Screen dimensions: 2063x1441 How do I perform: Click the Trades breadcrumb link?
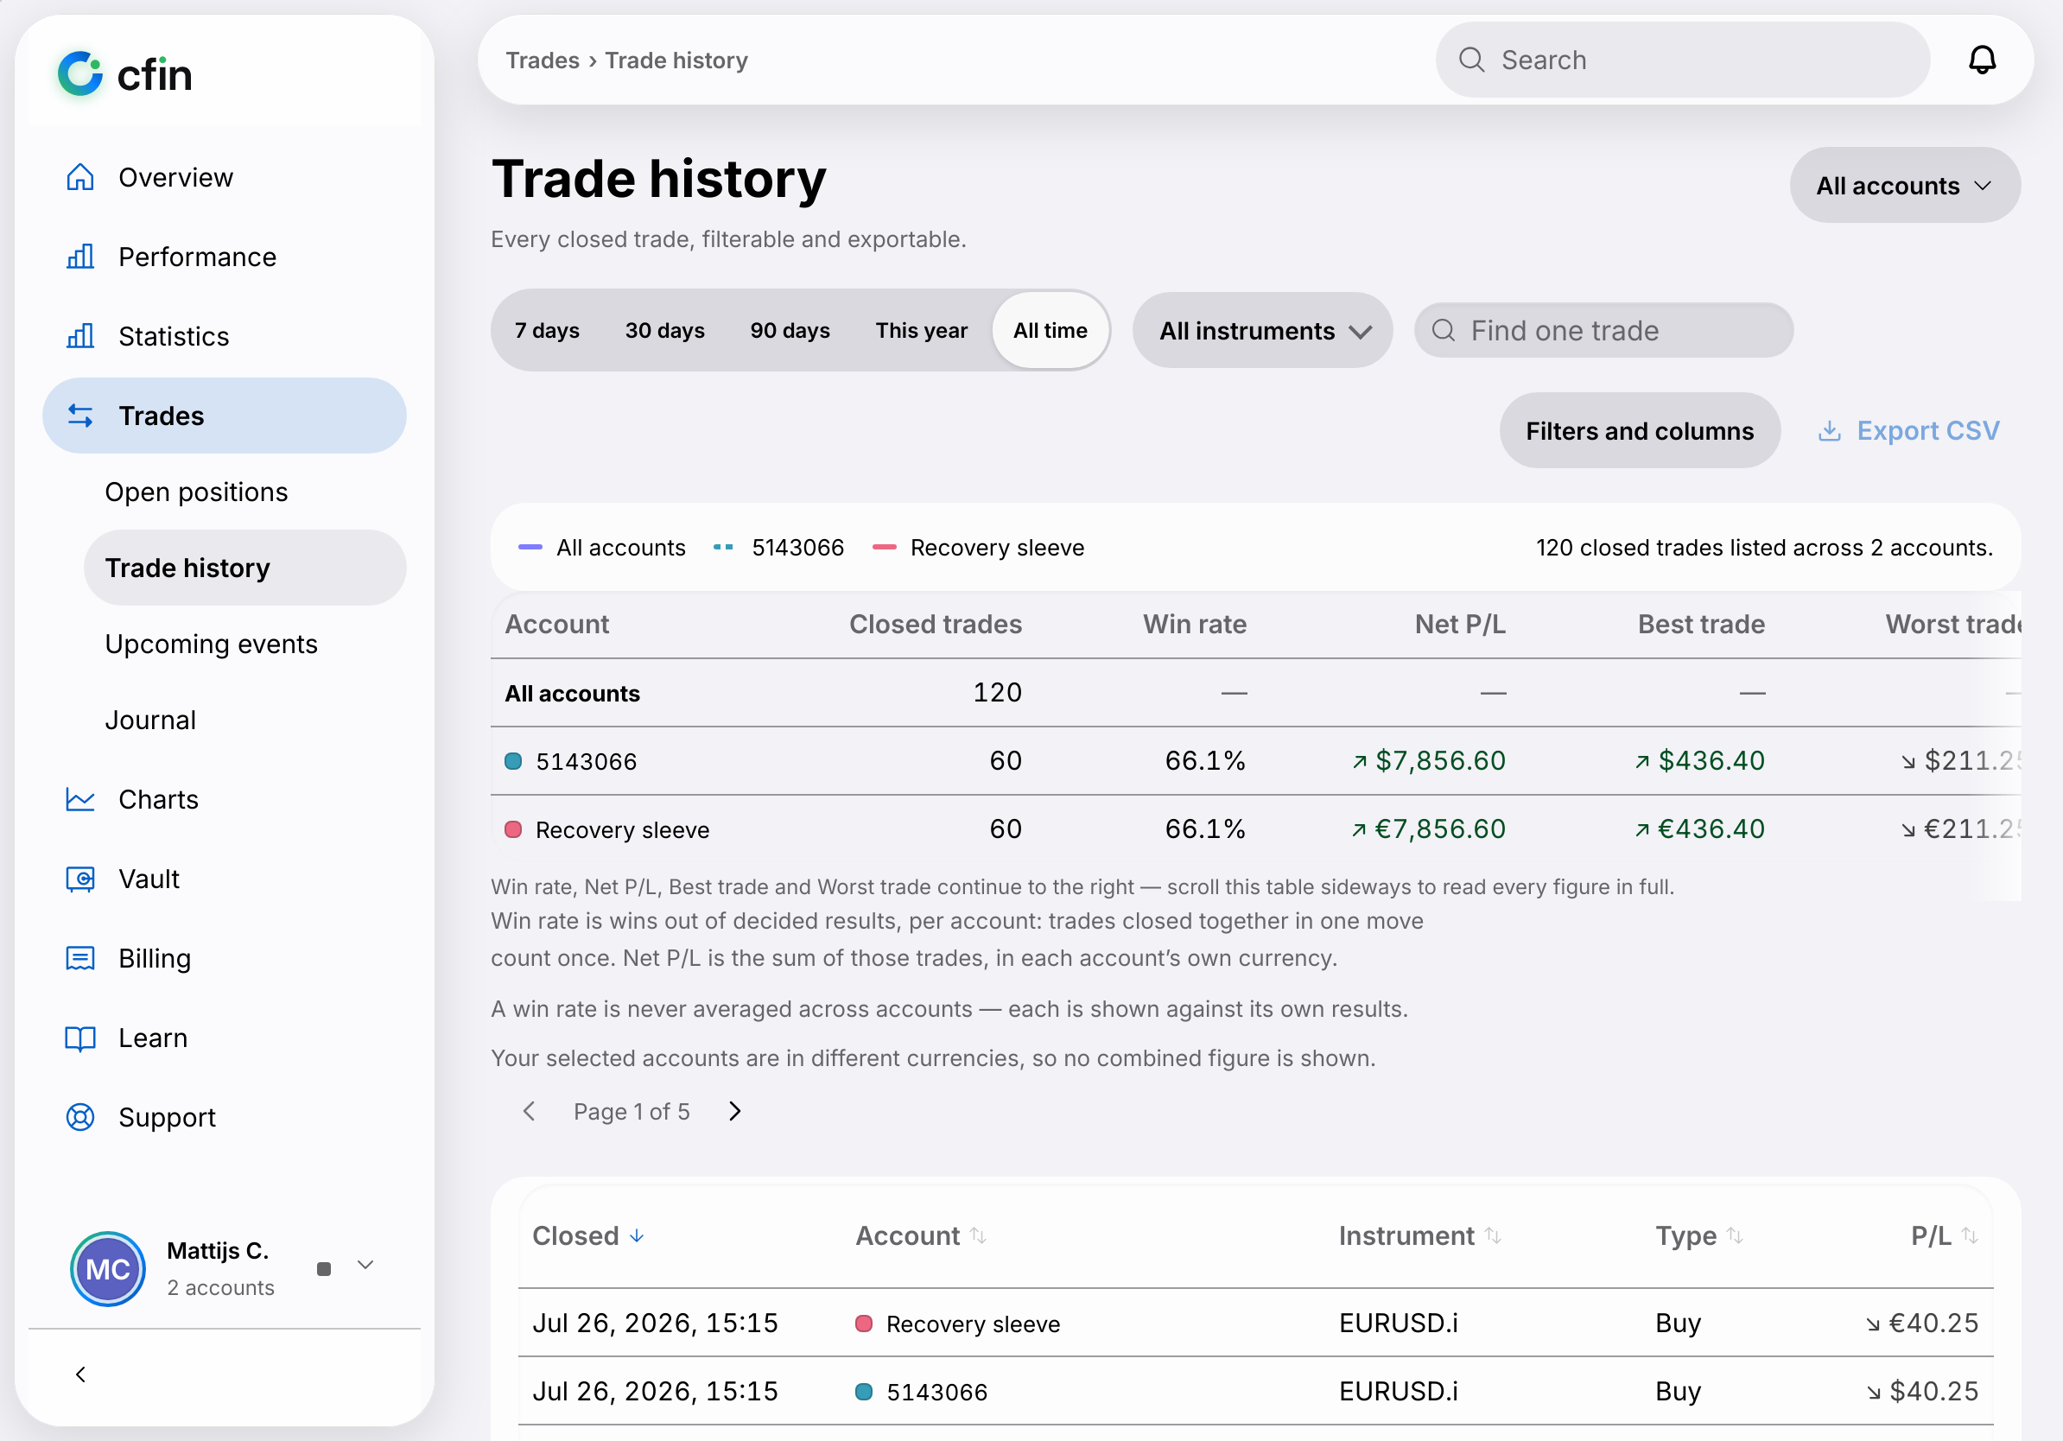(x=543, y=60)
